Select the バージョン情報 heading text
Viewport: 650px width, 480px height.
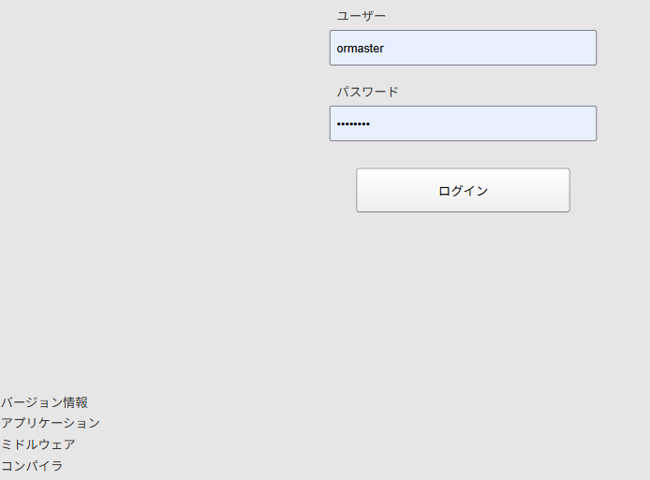click(44, 402)
